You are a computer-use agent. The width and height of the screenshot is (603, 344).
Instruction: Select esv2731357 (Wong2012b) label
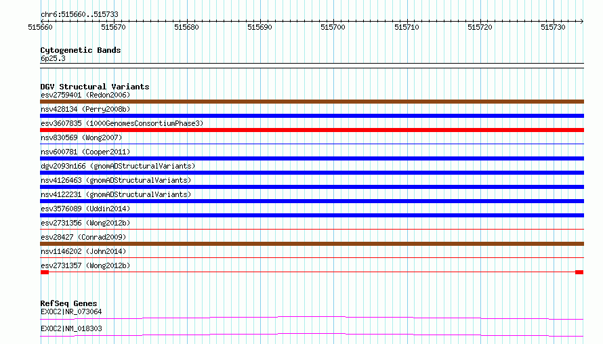coord(85,265)
